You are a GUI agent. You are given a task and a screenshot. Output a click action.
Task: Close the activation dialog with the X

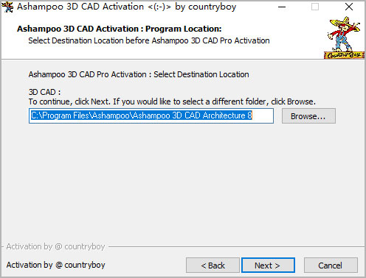pos(349,7)
